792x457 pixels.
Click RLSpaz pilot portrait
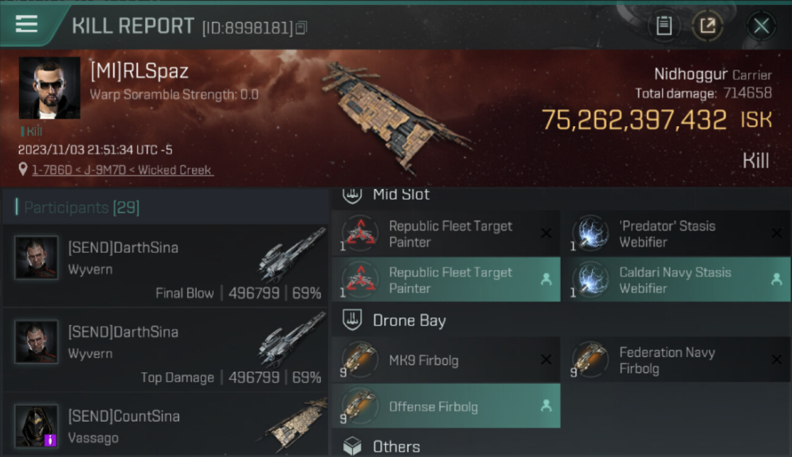(49, 88)
